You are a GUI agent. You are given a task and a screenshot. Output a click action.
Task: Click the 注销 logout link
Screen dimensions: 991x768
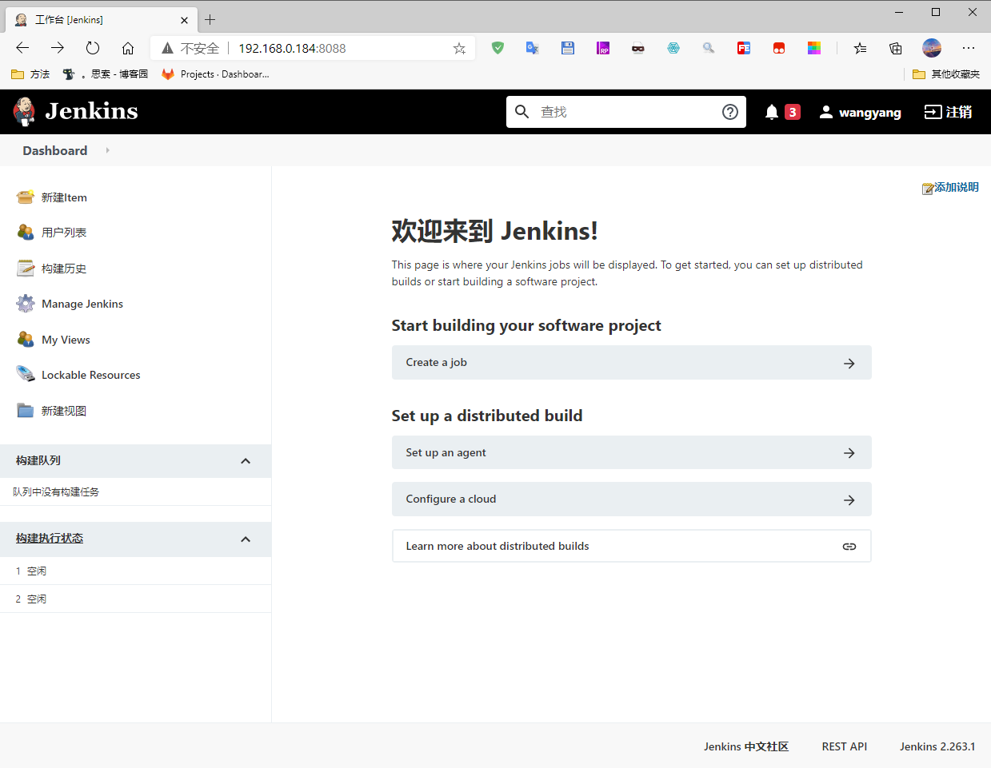(x=949, y=112)
